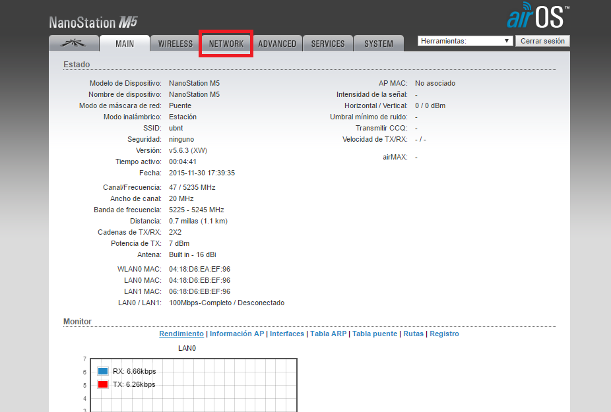The image size is (611, 412).
Task: Open the Información AP link
Action: pos(237,334)
